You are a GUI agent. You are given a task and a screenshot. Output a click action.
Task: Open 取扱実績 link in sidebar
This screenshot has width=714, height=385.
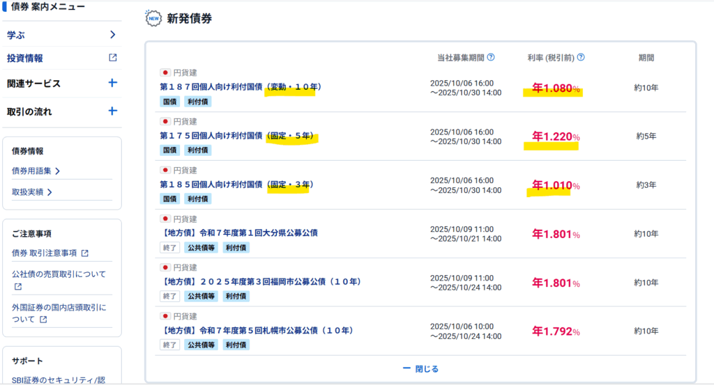click(x=32, y=192)
